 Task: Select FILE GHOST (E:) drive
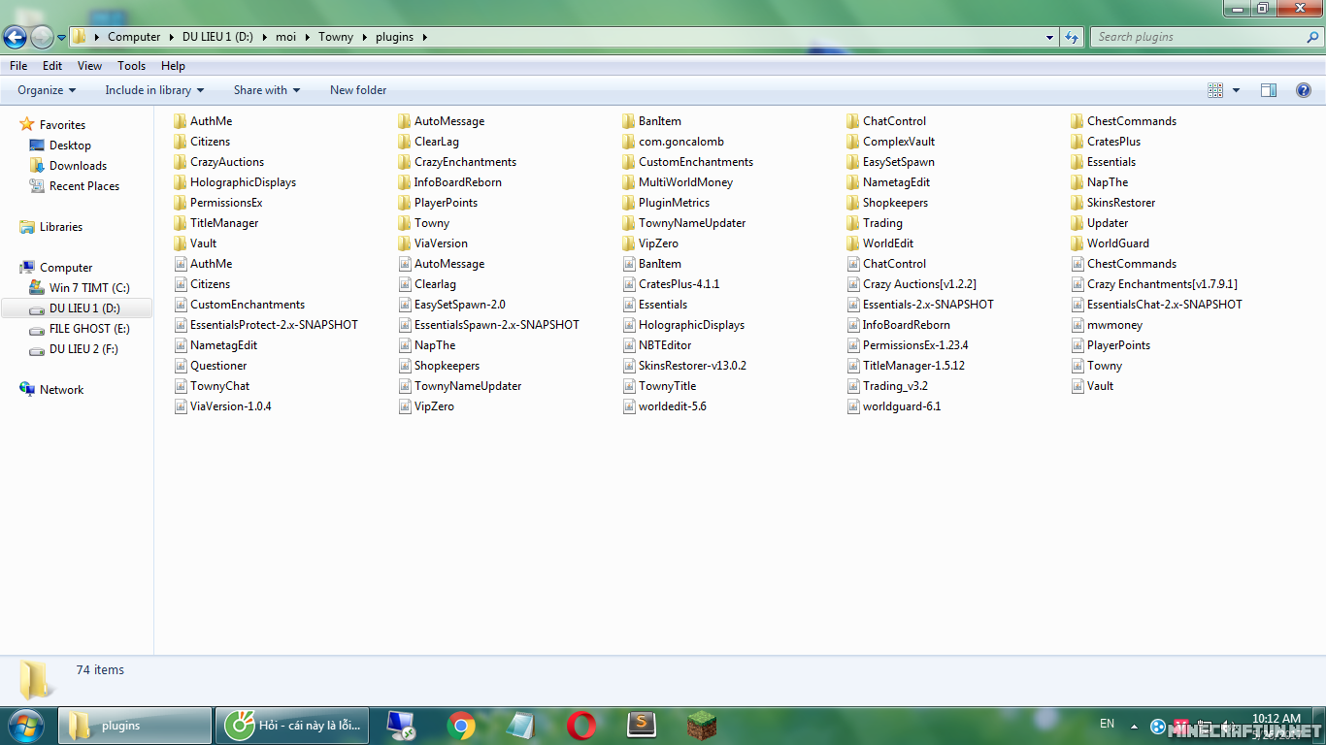click(x=80, y=329)
